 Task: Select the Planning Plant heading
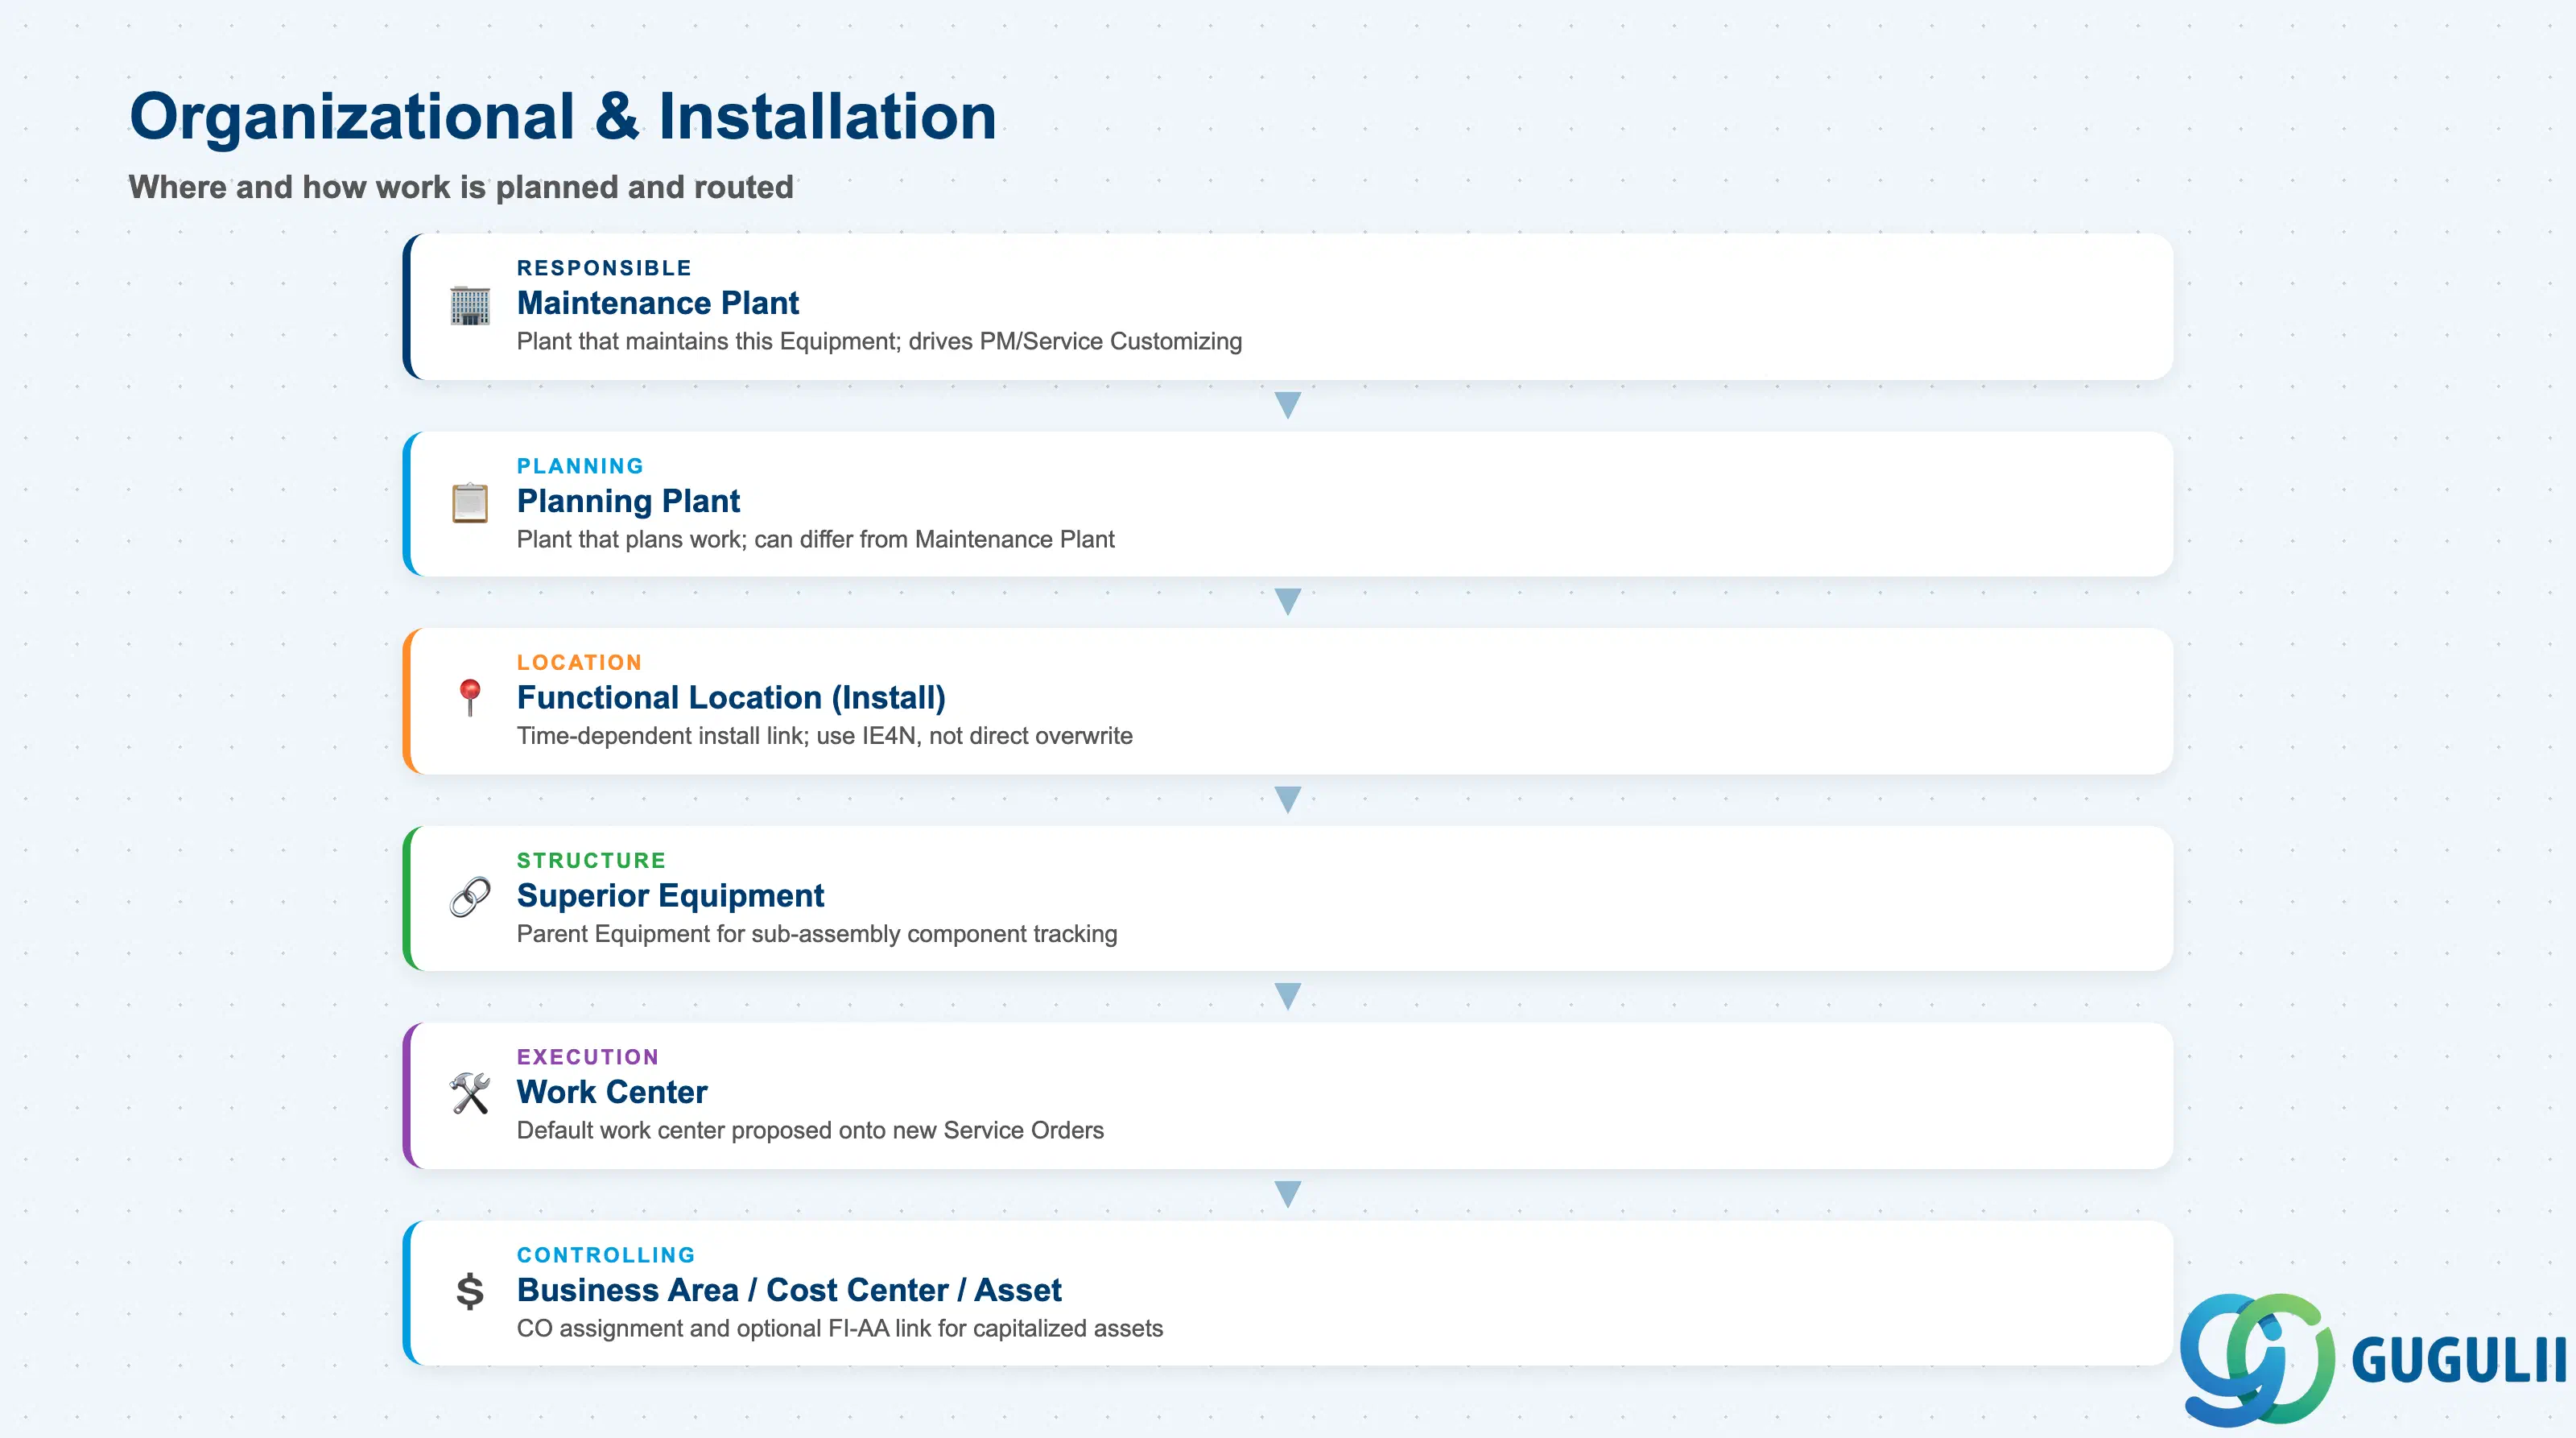pos(628,501)
